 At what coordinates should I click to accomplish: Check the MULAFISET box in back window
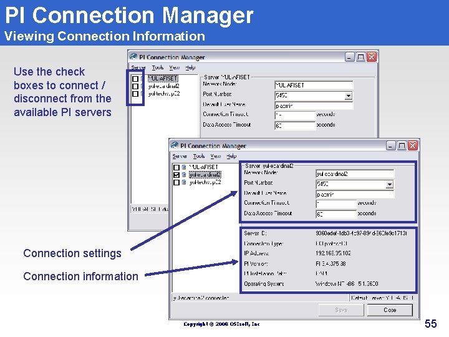pos(135,79)
